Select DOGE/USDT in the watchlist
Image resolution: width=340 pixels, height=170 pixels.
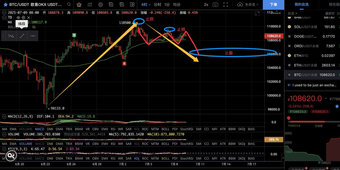coord(312,36)
